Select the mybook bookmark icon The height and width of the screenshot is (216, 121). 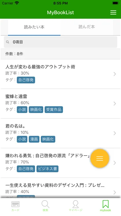[106, 204]
